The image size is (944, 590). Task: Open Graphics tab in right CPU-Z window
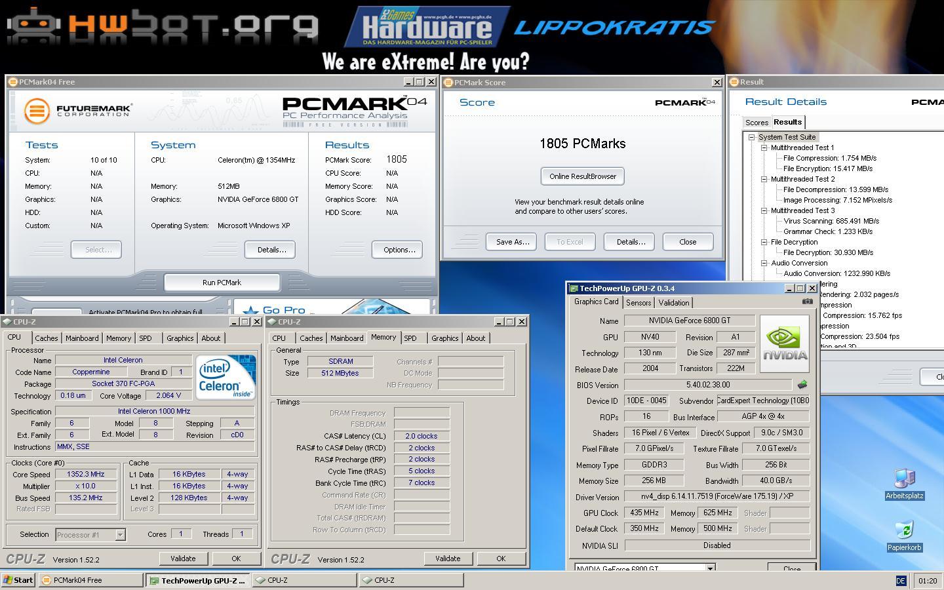(444, 338)
